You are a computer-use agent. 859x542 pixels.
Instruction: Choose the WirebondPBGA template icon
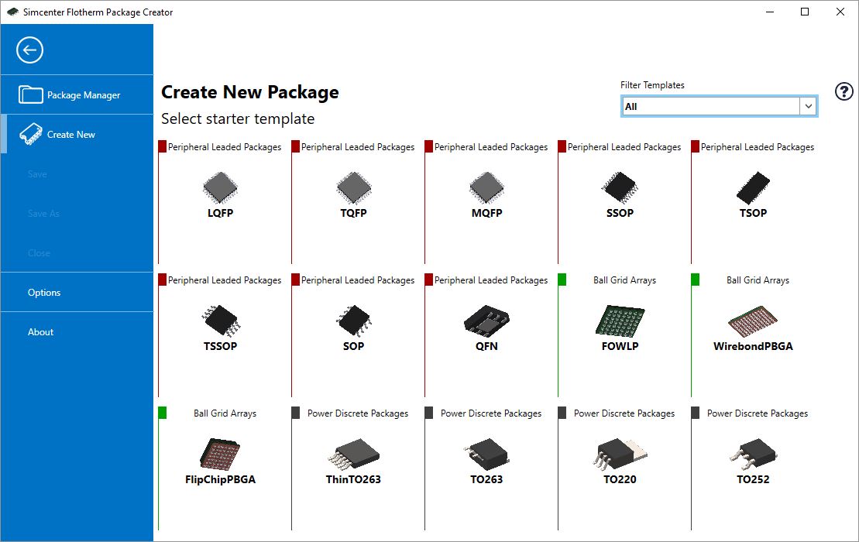click(x=753, y=321)
